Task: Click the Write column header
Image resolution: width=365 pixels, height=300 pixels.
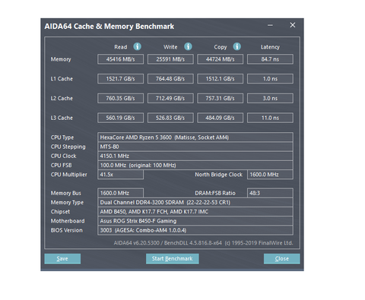Action: (x=170, y=47)
